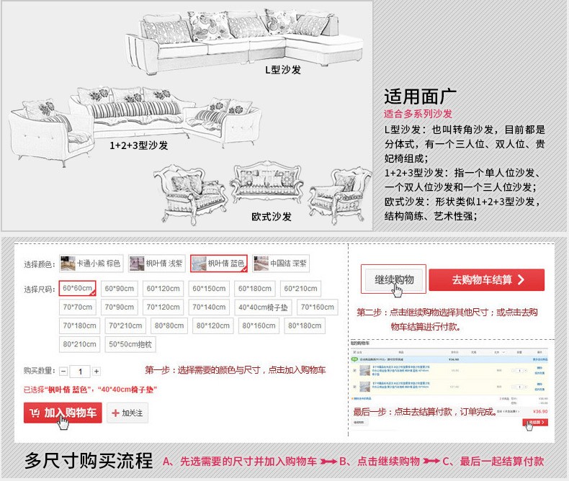Select the 80*210cm size option
The width and height of the screenshot is (569, 481).
(78, 344)
